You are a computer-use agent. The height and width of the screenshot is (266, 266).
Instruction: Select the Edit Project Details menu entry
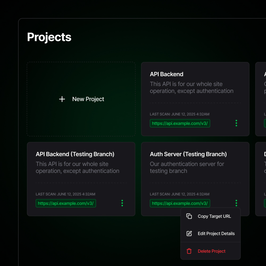(210, 234)
